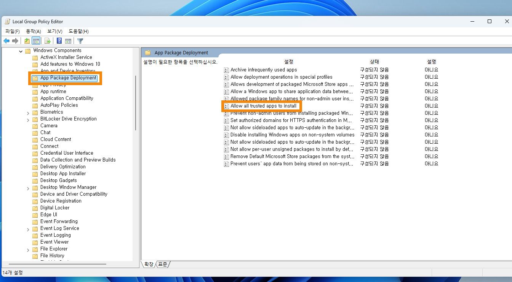Select the Cloud Content folder
Screen dimensions: 512x282
pyautogui.click(x=56, y=139)
